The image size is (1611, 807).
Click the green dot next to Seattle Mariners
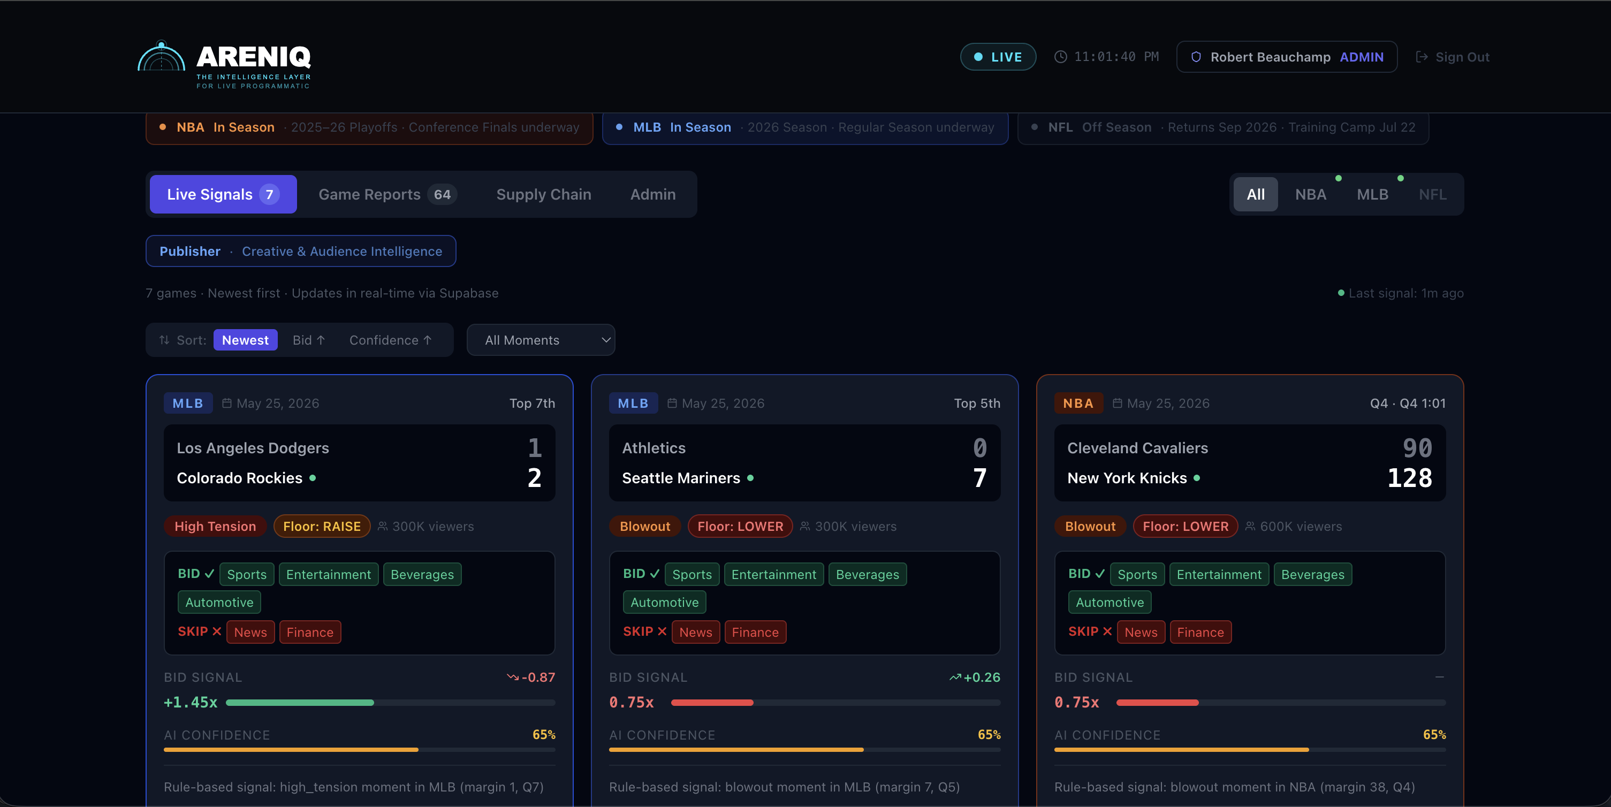click(750, 478)
